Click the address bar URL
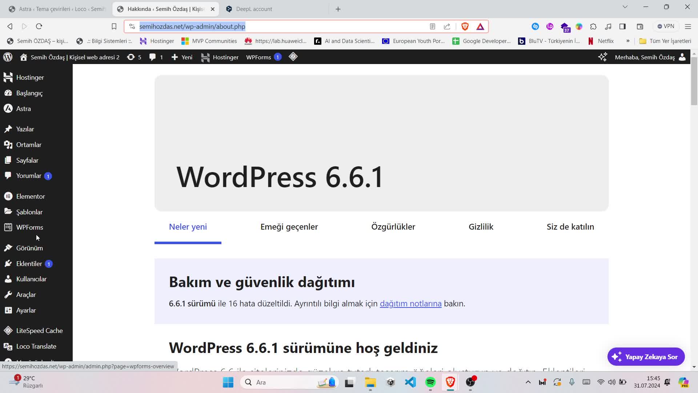The image size is (698, 393). coord(192,27)
